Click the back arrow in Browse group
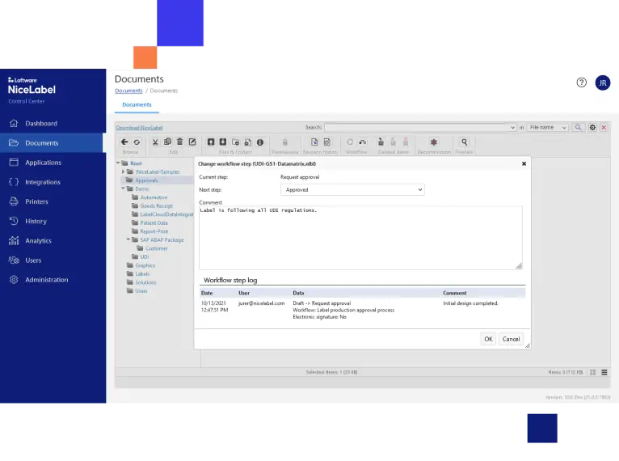This screenshot has width=619, height=461. click(124, 142)
